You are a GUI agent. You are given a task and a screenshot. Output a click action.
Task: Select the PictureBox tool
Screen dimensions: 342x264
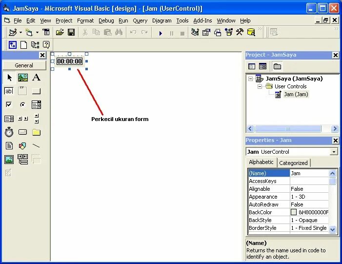(x=23, y=78)
